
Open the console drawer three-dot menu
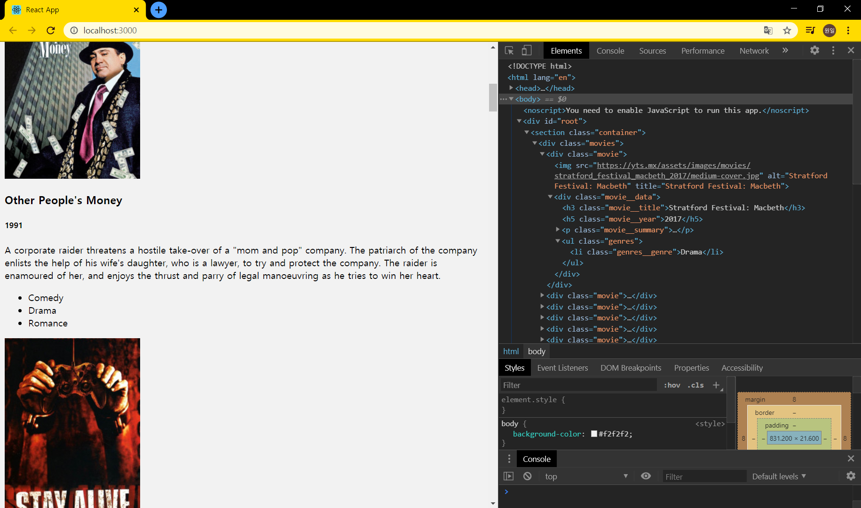pyautogui.click(x=509, y=459)
